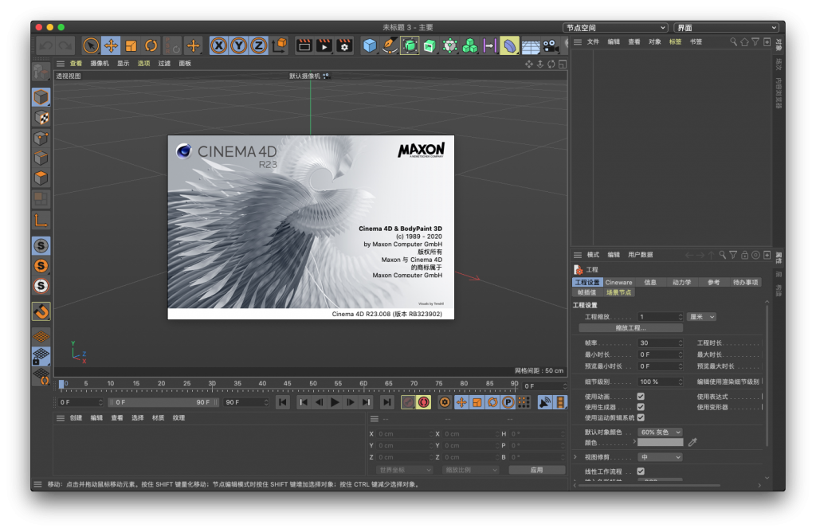Click the subdivision surface generator icon
Viewport: 816px width, 532px height.
coord(410,45)
